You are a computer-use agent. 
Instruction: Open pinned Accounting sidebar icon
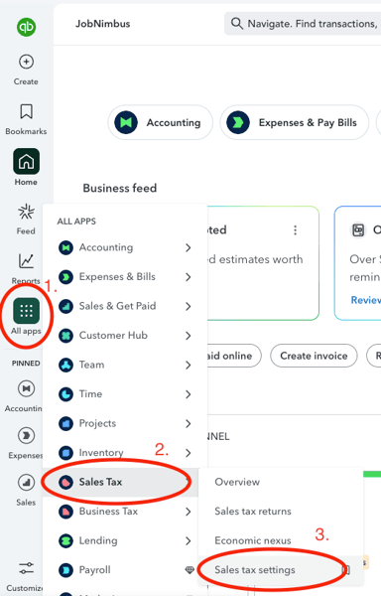pyautogui.click(x=26, y=388)
